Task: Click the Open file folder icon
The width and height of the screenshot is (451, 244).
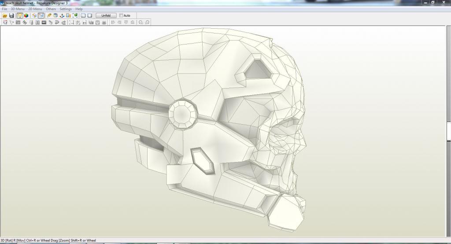Action: (5, 15)
